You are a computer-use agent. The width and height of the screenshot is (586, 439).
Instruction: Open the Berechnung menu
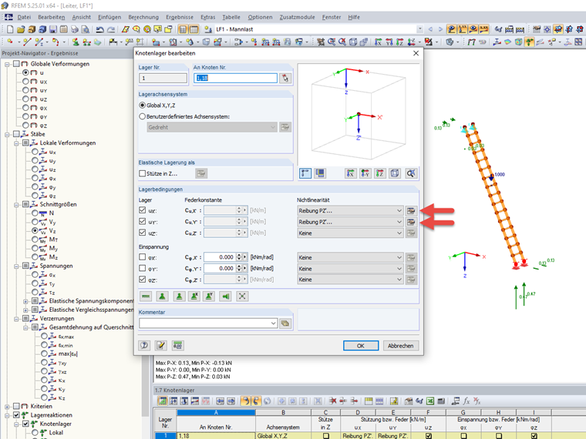(x=143, y=17)
